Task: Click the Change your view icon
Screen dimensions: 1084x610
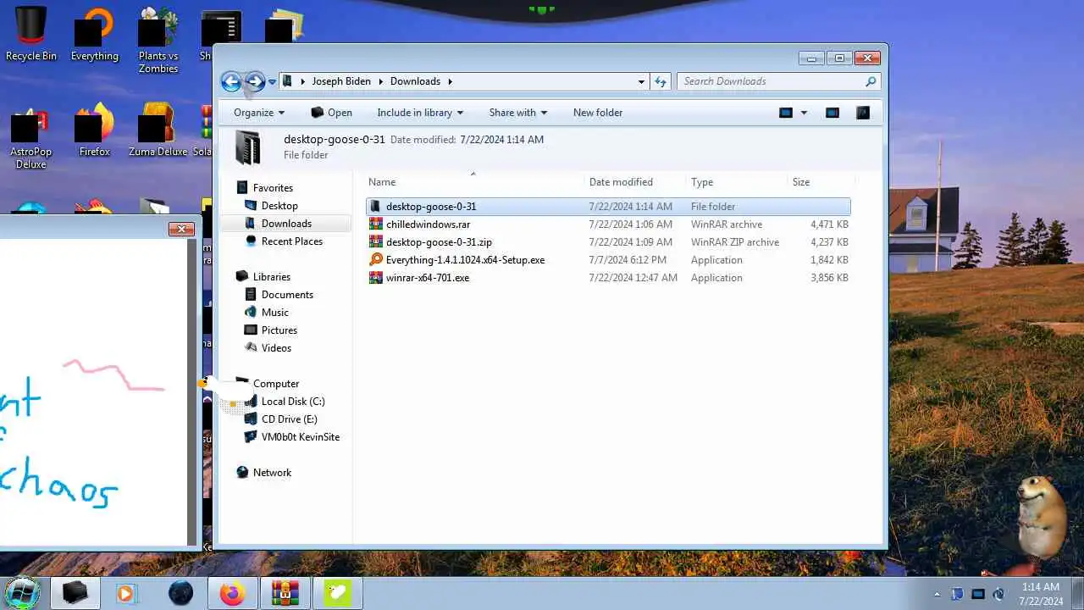Action: (x=786, y=113)
